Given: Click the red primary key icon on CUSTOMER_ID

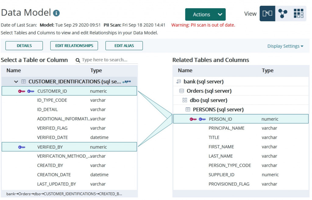Looking at the screenshot, I should tap(22, 91).
